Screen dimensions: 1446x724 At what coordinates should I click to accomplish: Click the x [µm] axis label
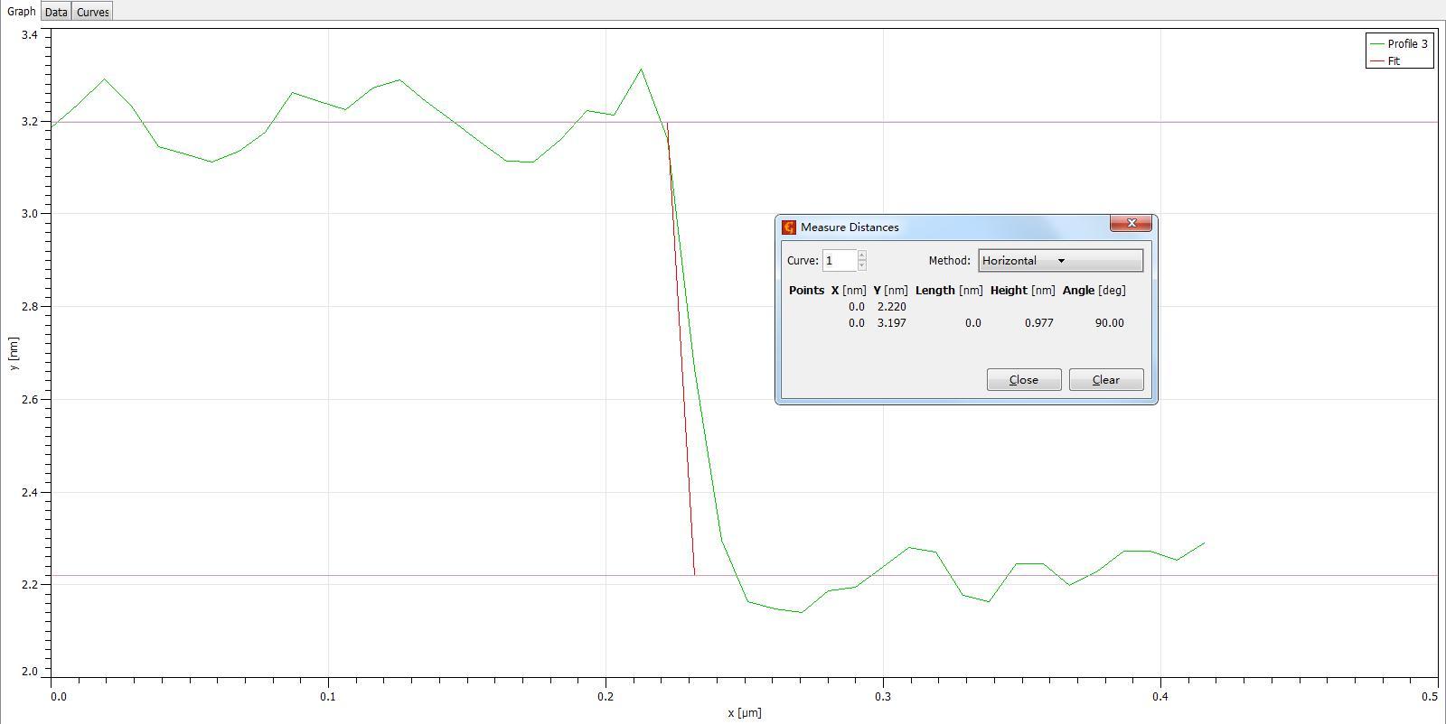tap(745, 713)
